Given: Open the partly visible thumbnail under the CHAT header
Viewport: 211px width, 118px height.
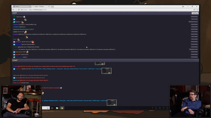Looking at the screenshot, I should click(x=100, y=63).
